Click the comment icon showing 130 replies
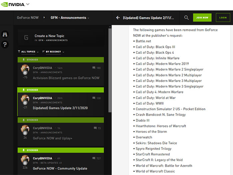The height and width of the screenshot is (175, 233). [94, 98]
